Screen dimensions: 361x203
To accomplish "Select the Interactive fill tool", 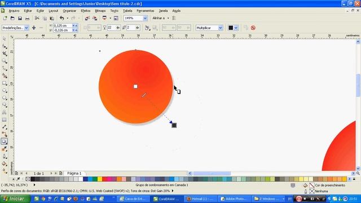I will pyautogui.click(x=4, y=171).
